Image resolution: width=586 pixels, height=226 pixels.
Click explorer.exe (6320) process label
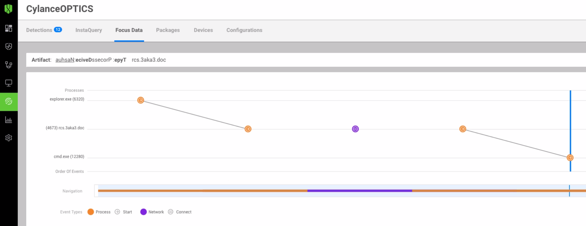coord(67,99)
